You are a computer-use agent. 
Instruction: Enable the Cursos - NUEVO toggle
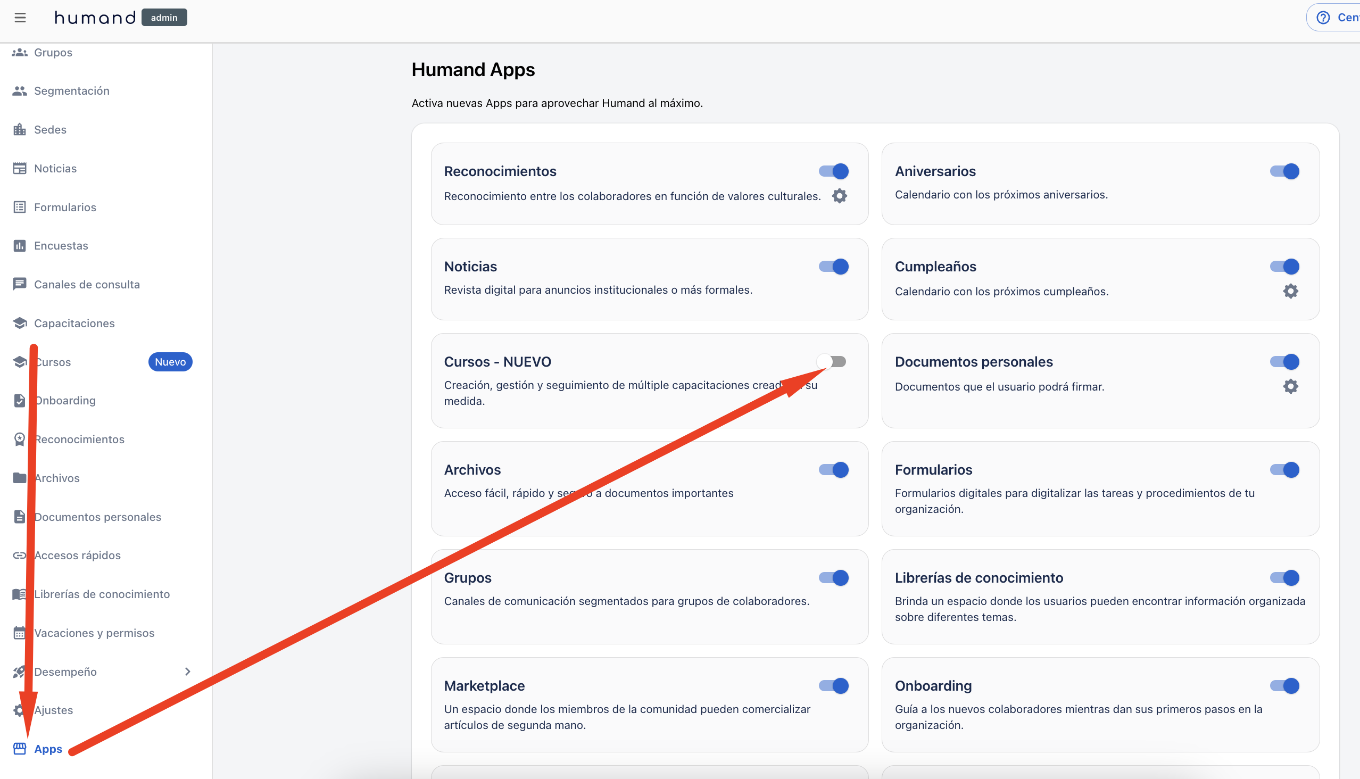833,362
